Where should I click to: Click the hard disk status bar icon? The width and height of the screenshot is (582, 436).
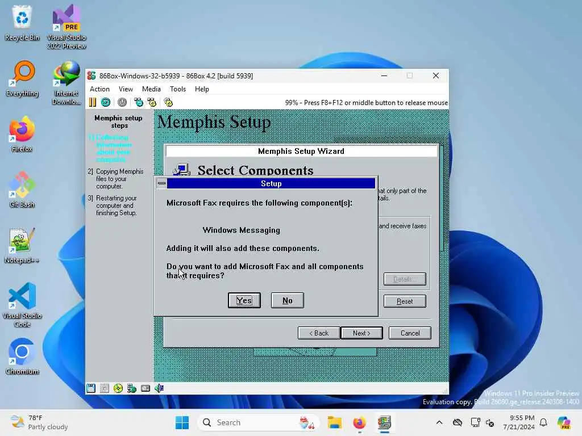click(x=145, y=388)
